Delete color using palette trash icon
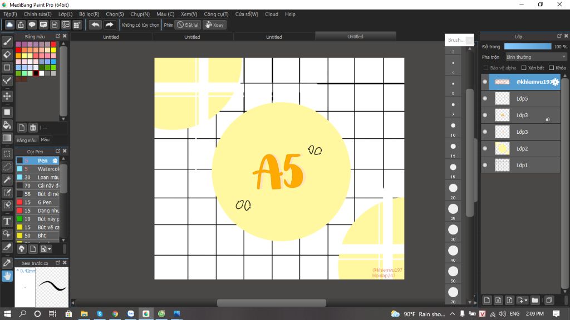Viewport: 570px width, 320px height. pyautogui.click(x=33, y=127)
